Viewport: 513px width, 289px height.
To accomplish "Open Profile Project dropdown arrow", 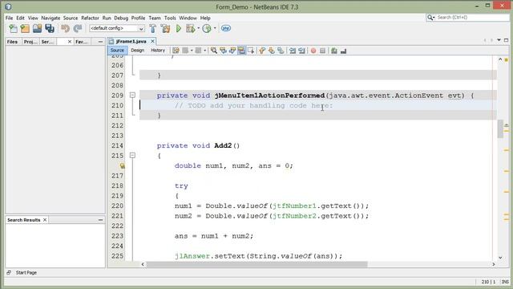I will [x=215, y=28].
